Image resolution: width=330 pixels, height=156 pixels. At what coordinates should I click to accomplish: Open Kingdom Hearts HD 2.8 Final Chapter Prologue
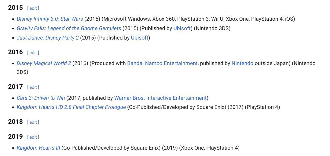pos(71,107)
